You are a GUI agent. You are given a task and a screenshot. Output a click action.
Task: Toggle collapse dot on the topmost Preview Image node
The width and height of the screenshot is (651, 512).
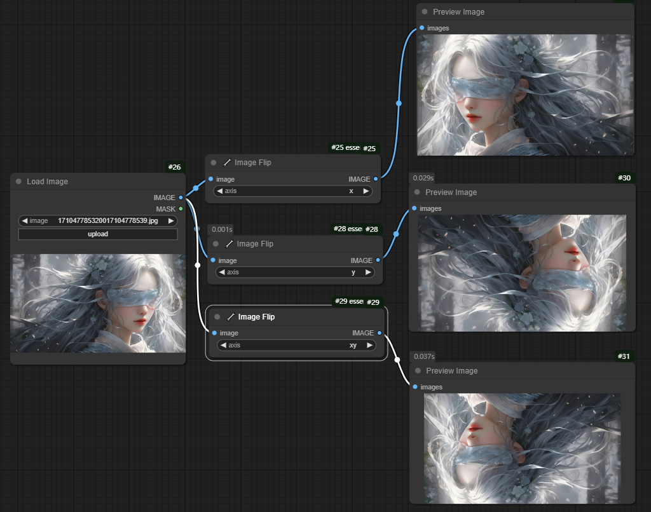click(x=425, y=12)
